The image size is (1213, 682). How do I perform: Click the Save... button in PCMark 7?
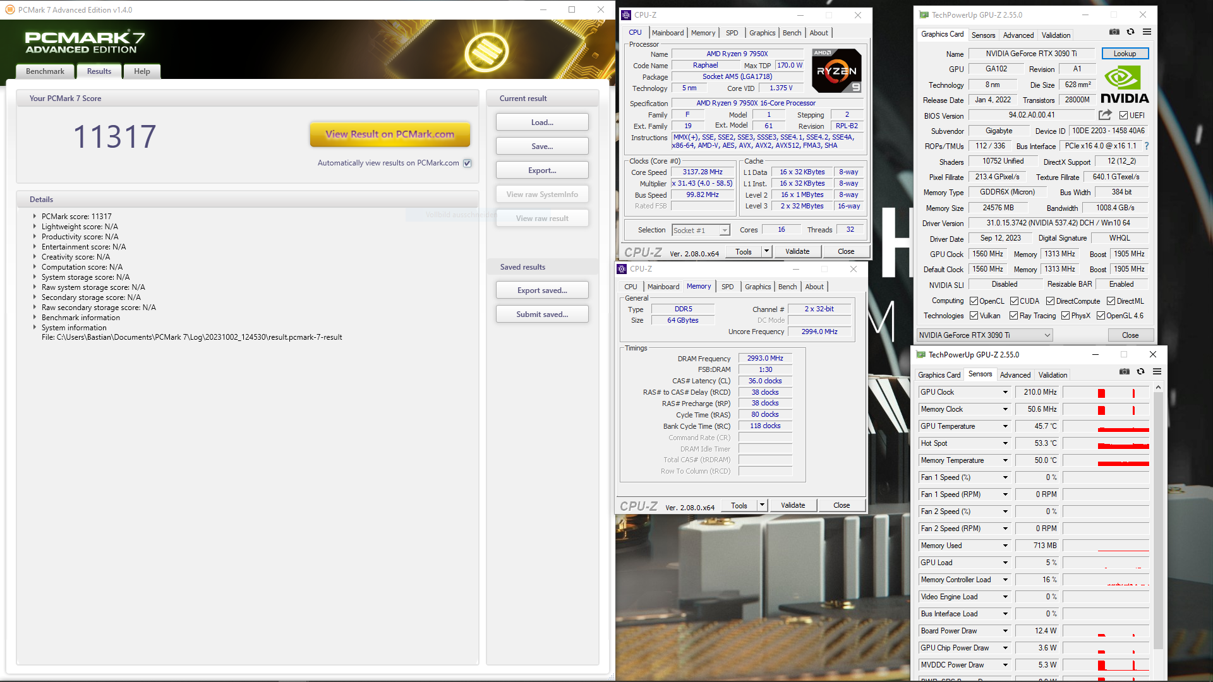point(542,146)
